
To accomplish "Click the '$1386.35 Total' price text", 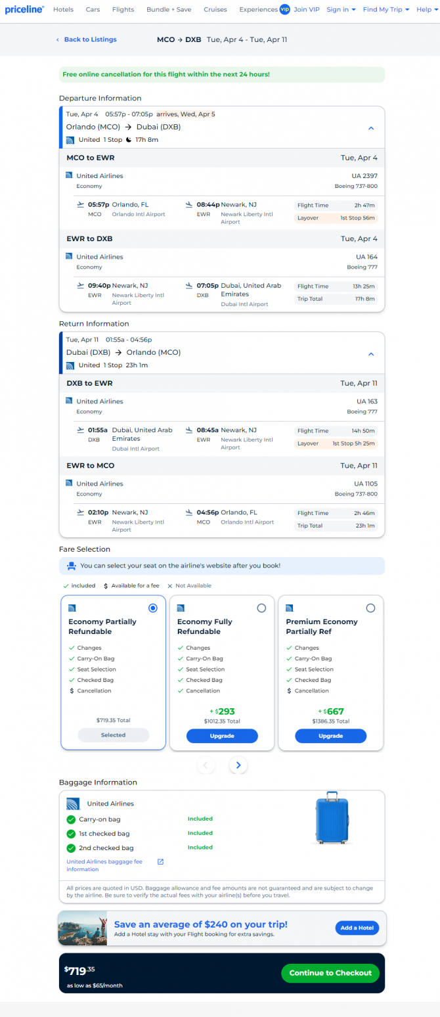I will (x=330, y=721).
